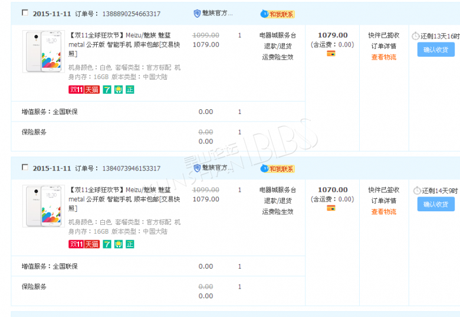Viewport: 460px width, 317px height.
Task: Click 增值服务：全国联保 row in order 1384073946153317
Action: point(158,266)
